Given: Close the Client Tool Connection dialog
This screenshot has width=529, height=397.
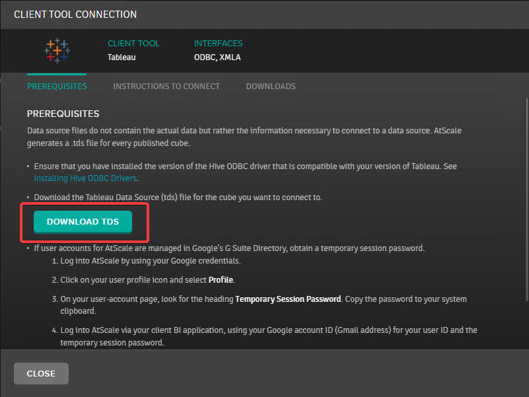Looking at the screenshot, I should 41,373.
